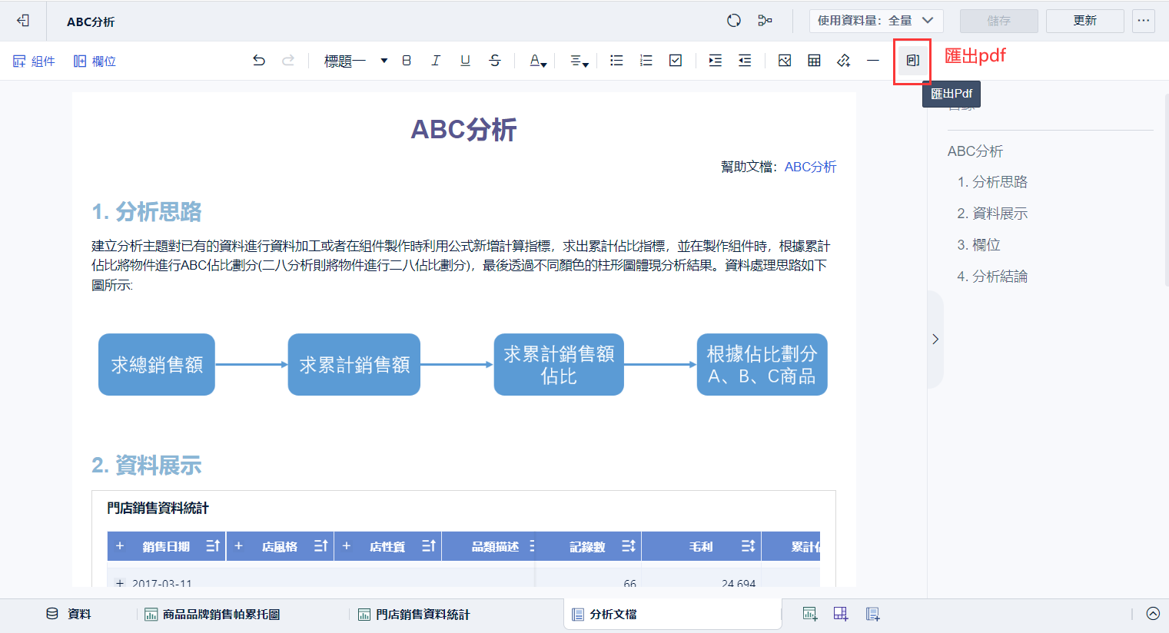Click the 更新 button
The height and width of the screenshot is (633, 1169).
point(1084,21)
